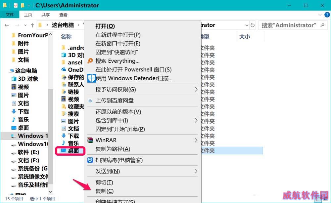Choose 复制(C) in context menu
331x203 pixels.
(105, 191)
